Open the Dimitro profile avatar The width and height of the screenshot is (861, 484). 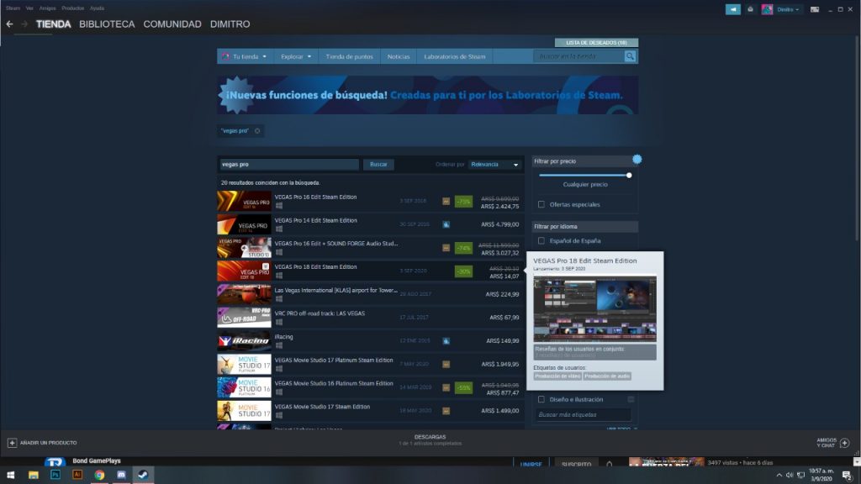767,9
